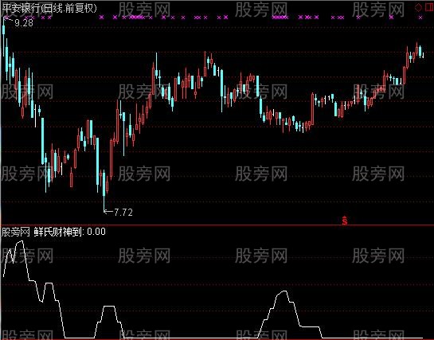The width and height of the screenshot is (434, 340).
Task: Click the red diamond icon at top corner
Action: click(418, 8)
